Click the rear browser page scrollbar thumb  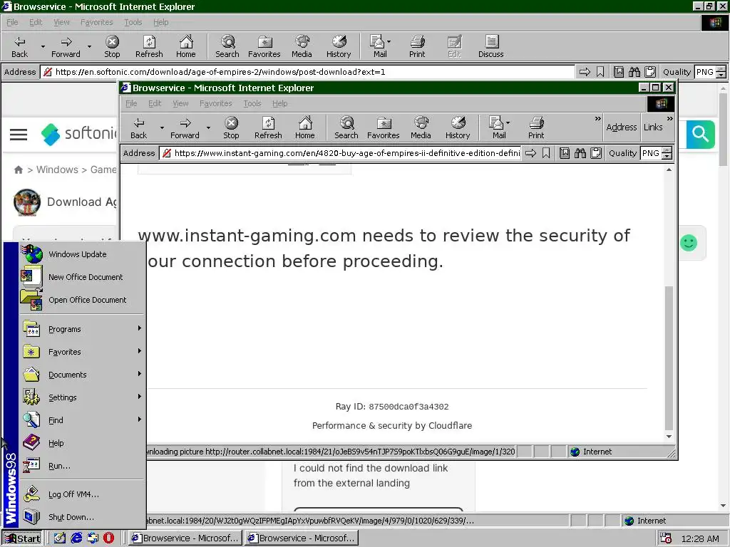point(723,130)
